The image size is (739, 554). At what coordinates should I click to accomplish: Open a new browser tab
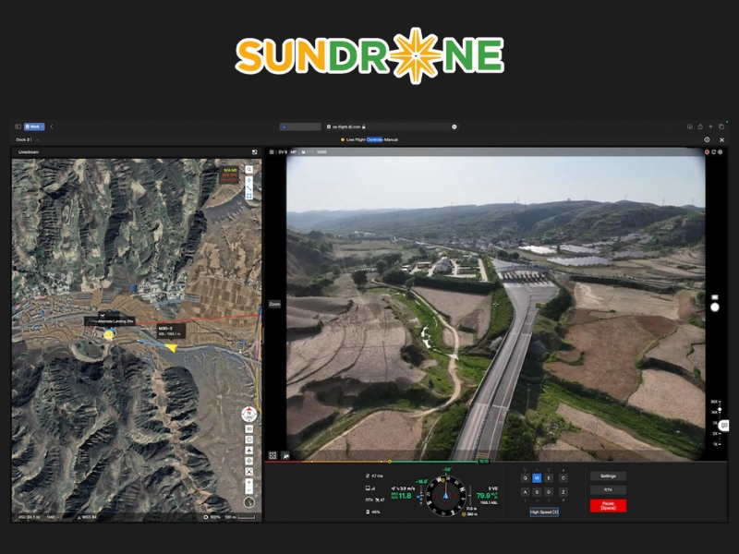click(710, 126)
